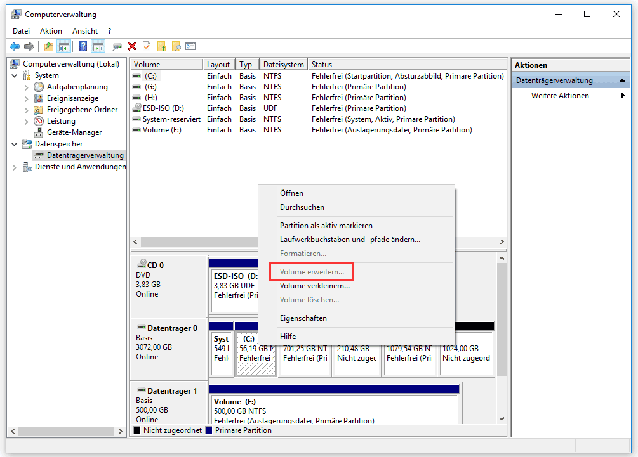
Task: Select Volume verkleinern in context menu
Action: tap(356, 286)
